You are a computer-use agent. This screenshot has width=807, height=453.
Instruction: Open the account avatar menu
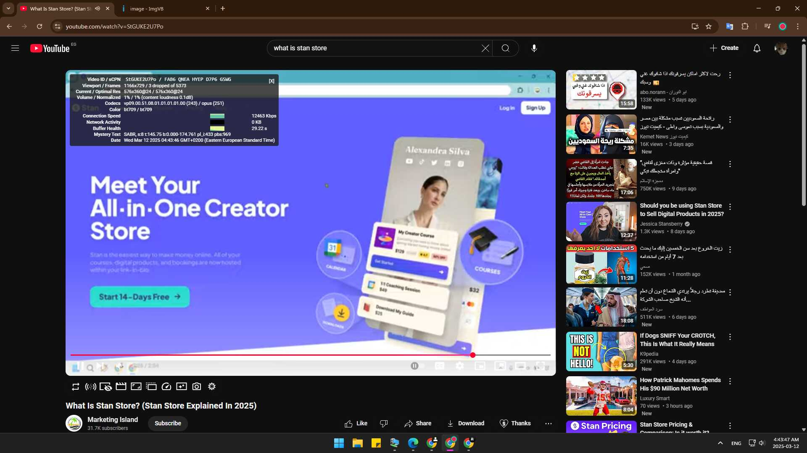pyautogui.click(x=781, y=48)
